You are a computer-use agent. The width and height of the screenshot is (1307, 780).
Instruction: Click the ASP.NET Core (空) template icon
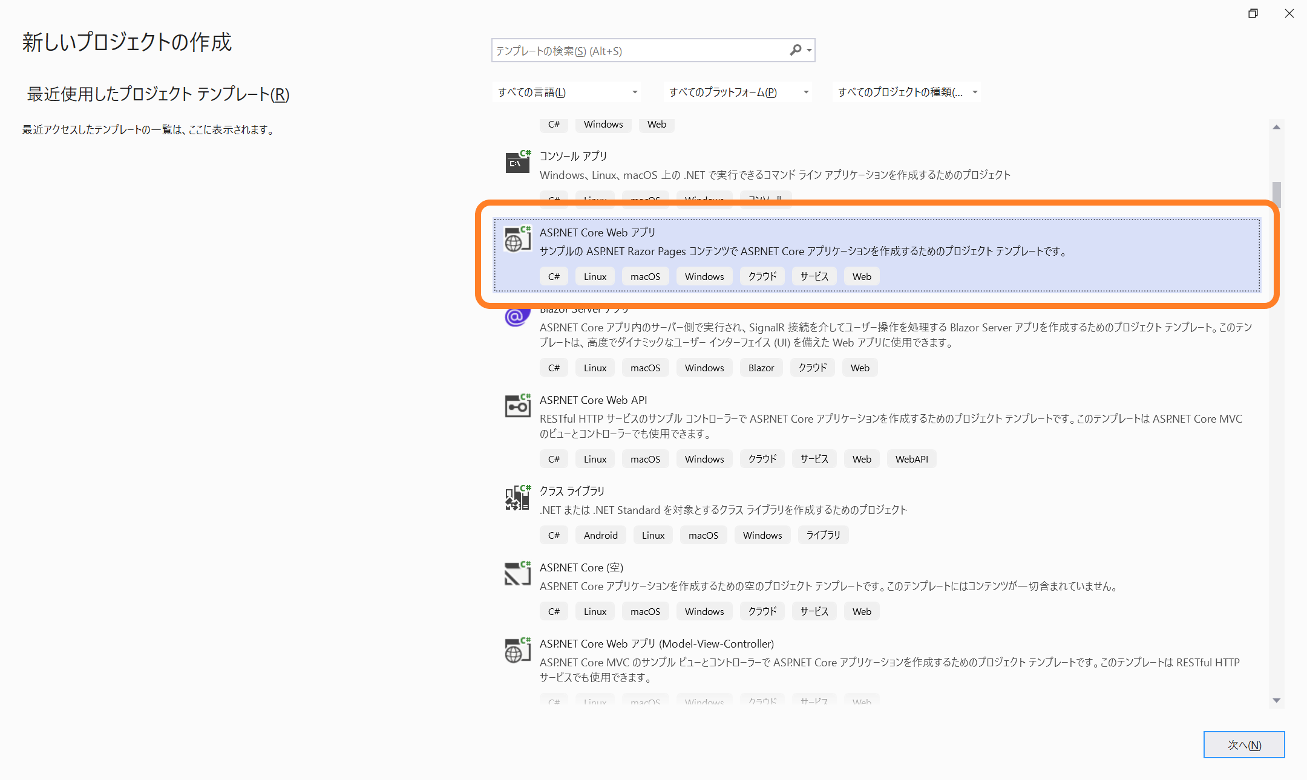518,573
